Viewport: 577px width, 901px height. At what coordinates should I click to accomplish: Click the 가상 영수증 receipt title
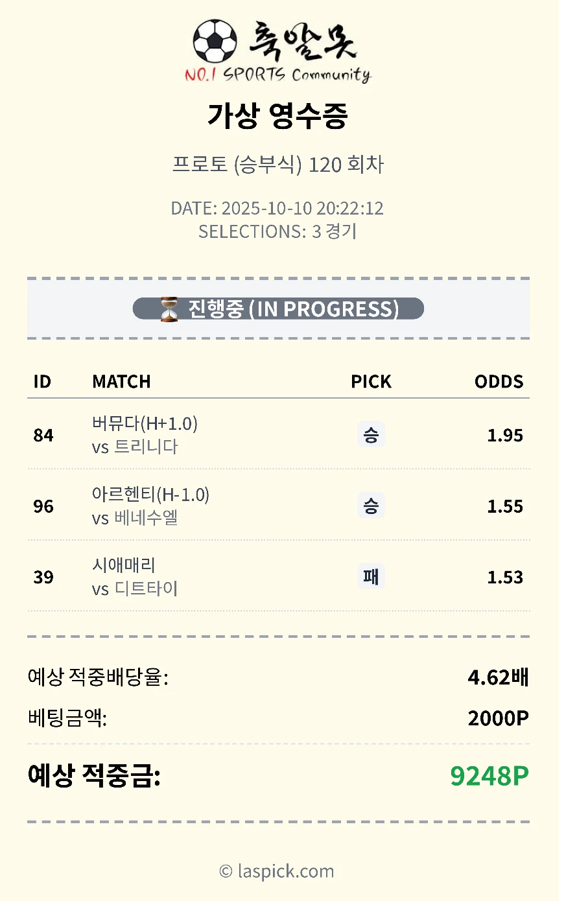click(x=277, y=116)
